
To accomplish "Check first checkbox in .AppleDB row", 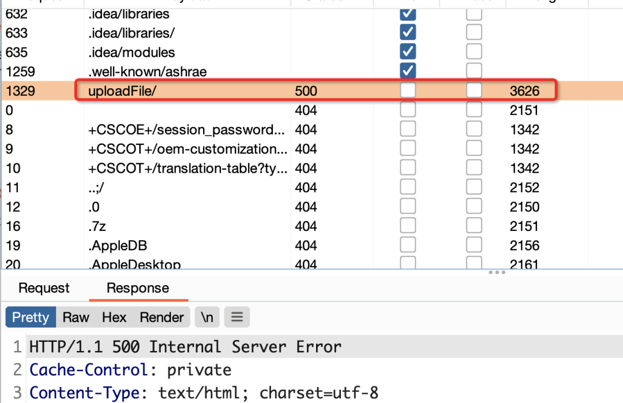I will click(x=408, y=245).
